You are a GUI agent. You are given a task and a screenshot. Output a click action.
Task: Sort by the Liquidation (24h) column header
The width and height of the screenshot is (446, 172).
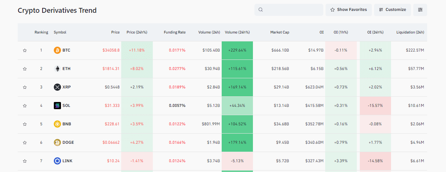pos(410,32)
